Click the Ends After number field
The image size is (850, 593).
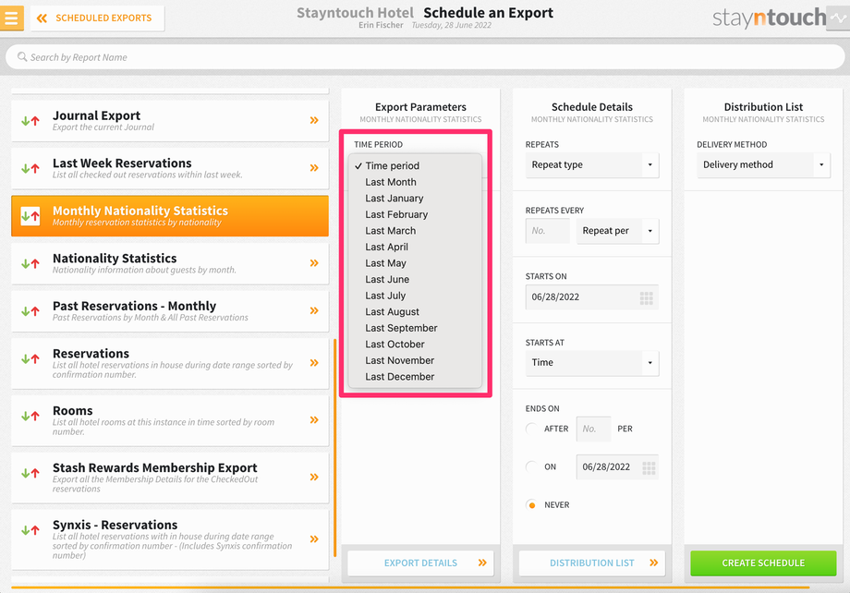point(593,429)
